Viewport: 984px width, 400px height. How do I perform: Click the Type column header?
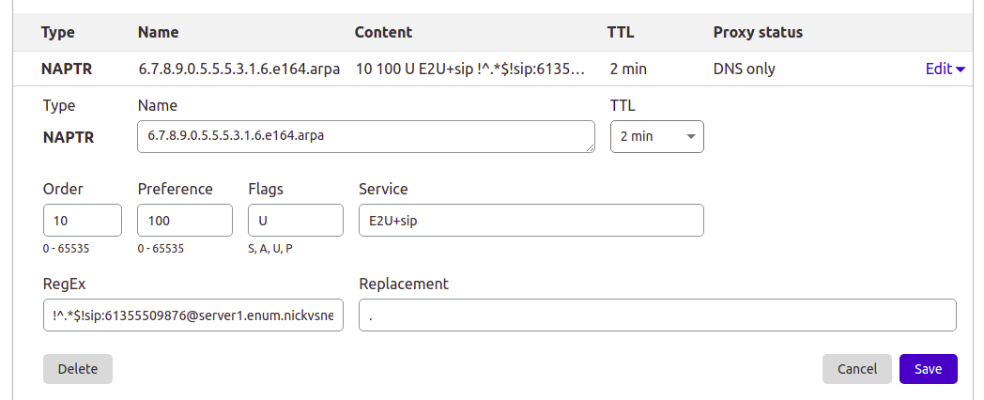(x=58, y=32)
